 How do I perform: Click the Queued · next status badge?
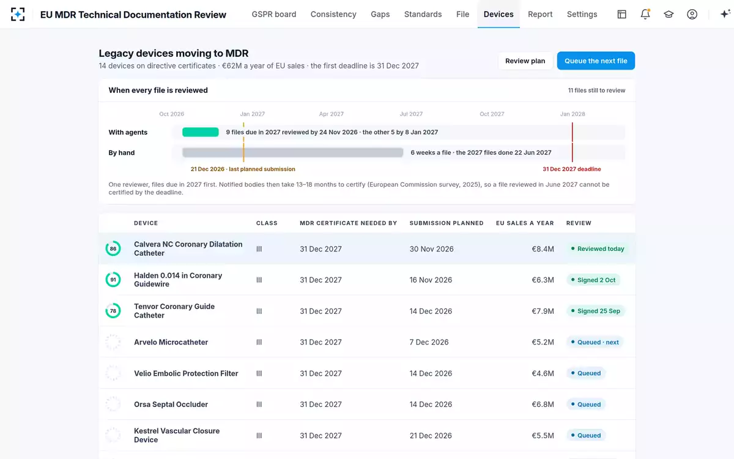click(595, 342)
